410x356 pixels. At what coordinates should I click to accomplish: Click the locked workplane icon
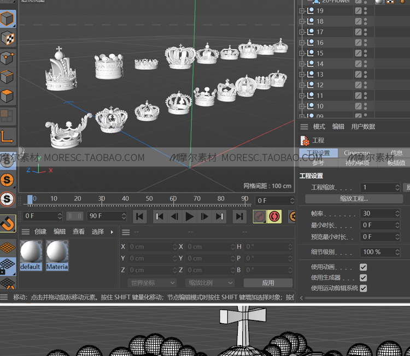point(7,266)
